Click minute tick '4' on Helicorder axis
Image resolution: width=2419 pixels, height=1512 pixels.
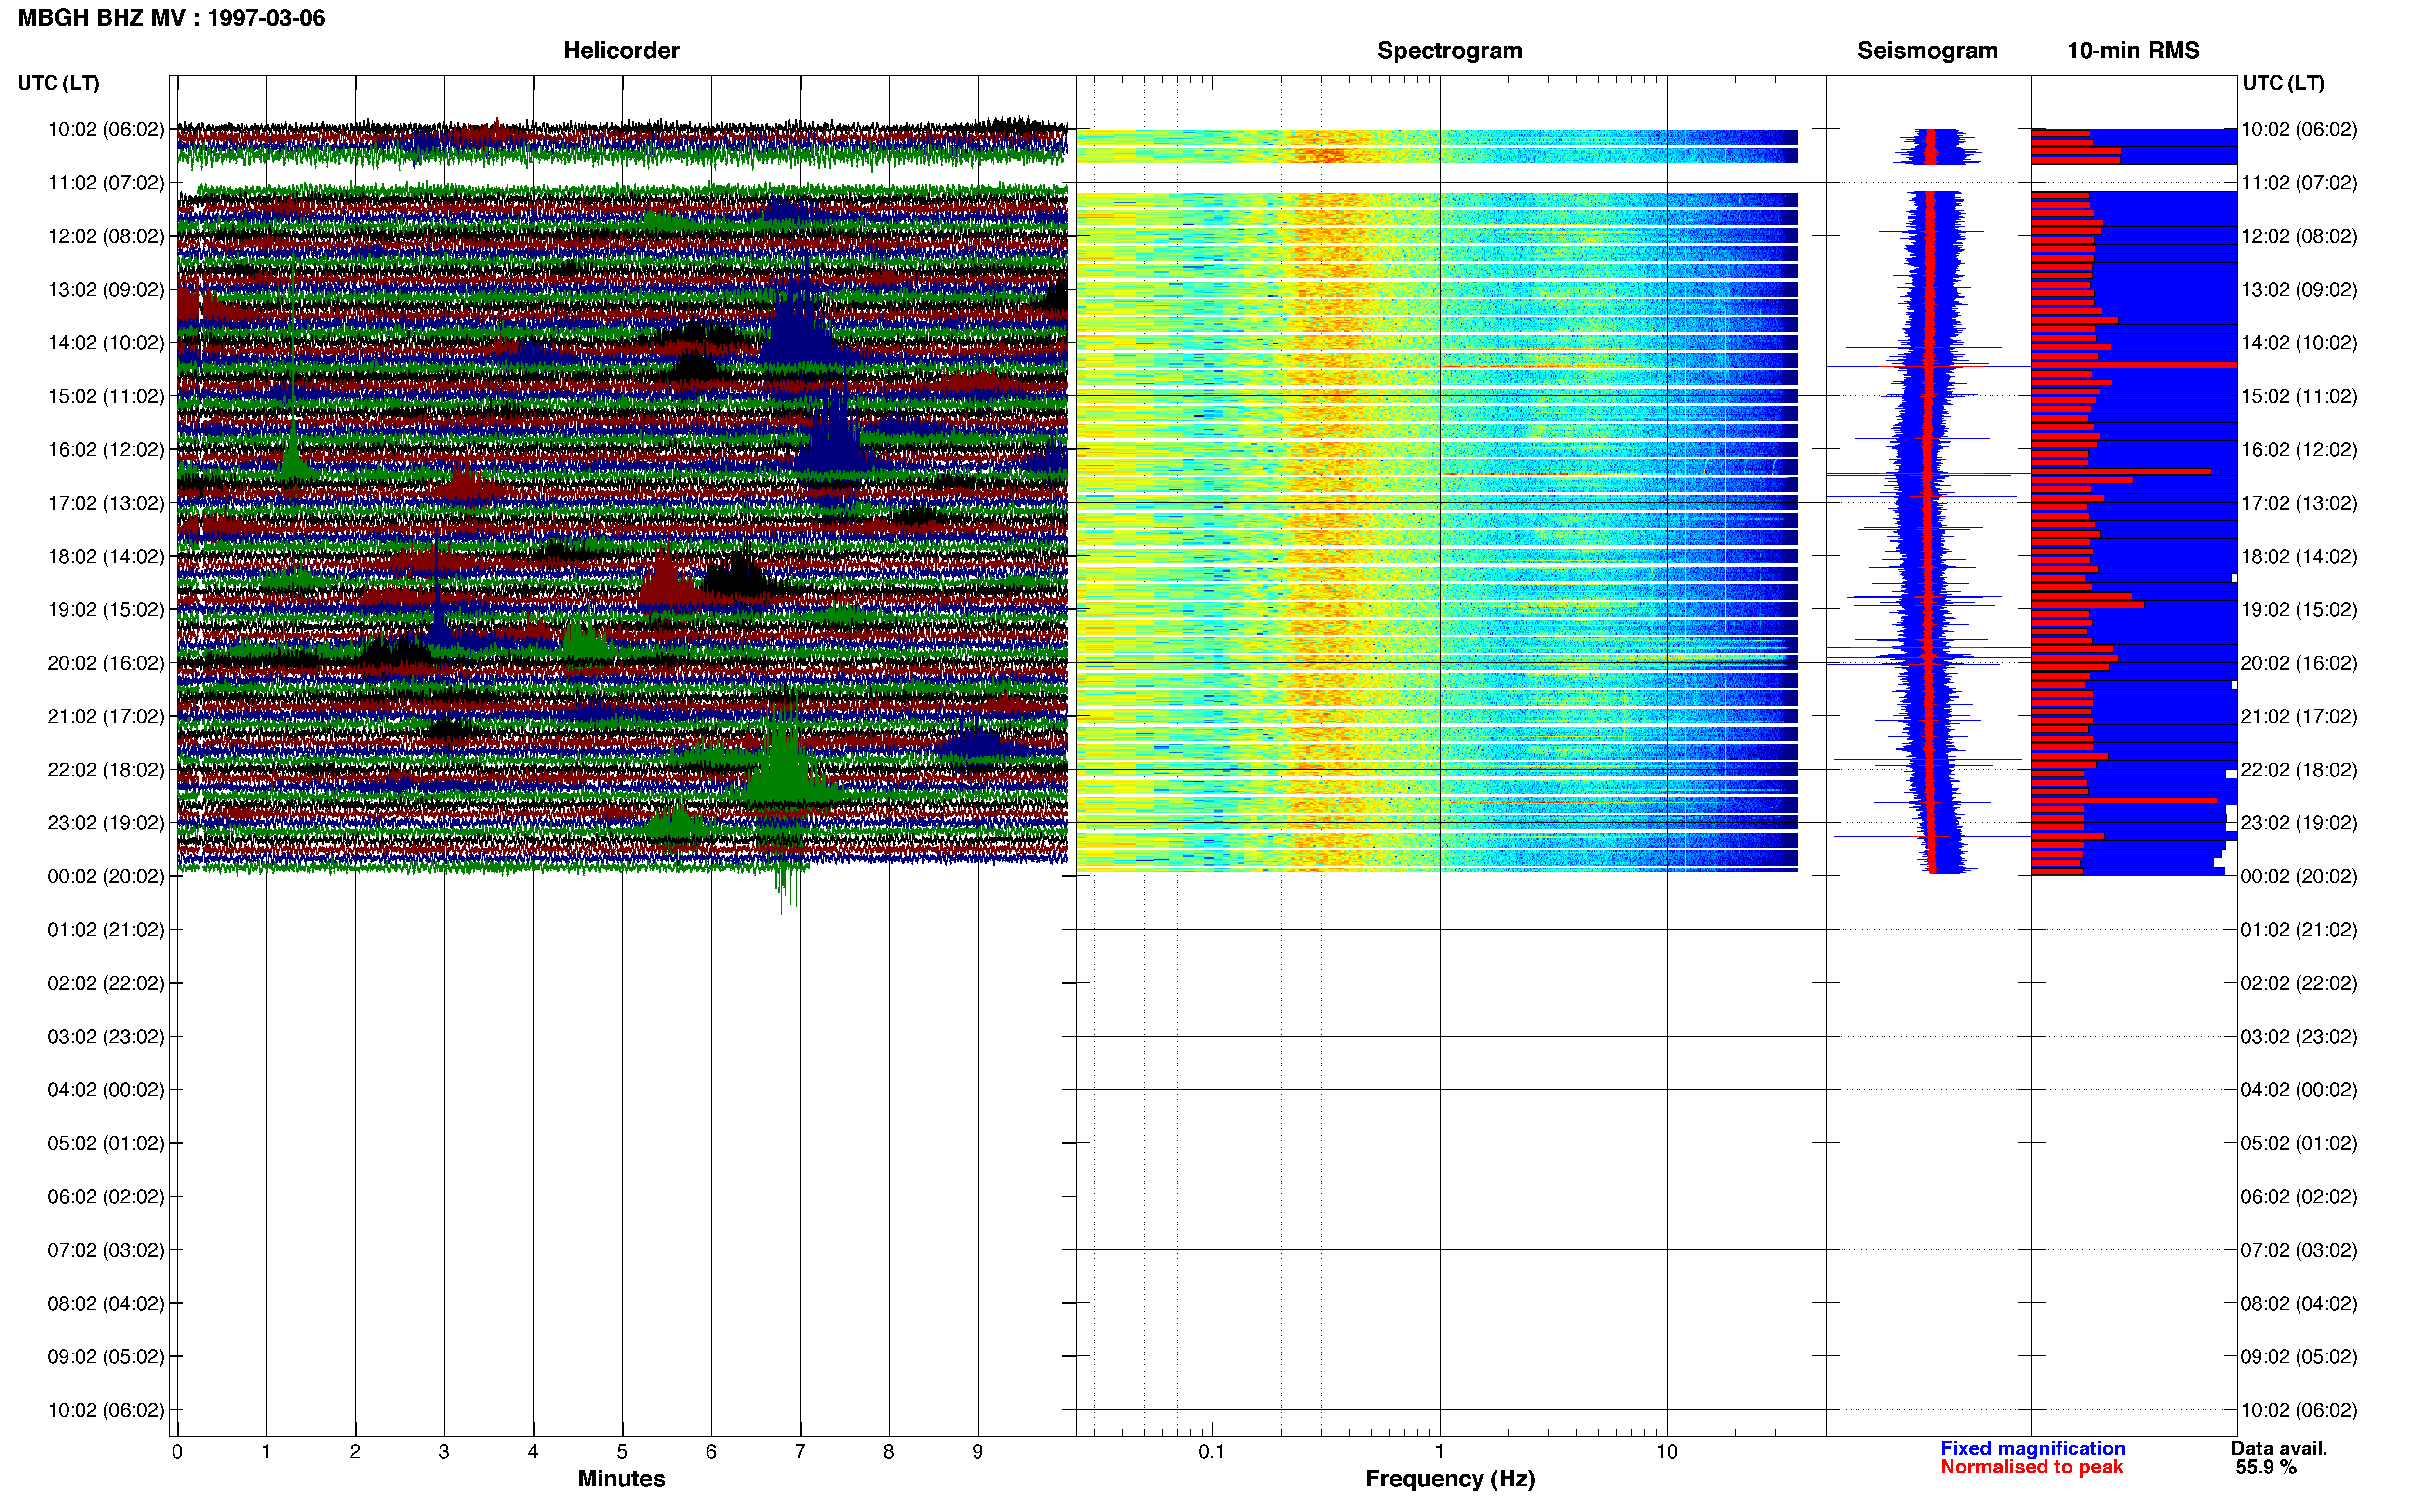(x=533, y=1451)
